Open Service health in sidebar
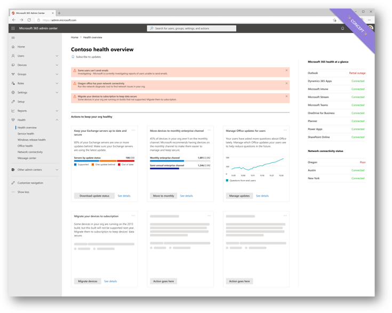 pyautogui.click(x=26, y=134)
